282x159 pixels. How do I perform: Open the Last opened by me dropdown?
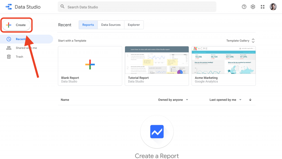point(225,100)
